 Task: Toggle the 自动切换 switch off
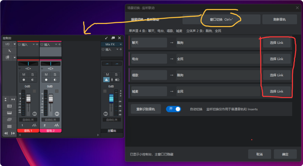(x=173, y=109)
